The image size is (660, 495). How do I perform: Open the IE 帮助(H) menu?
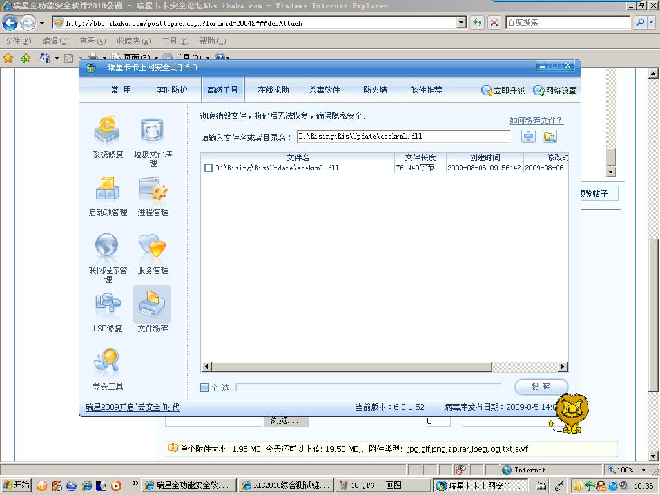pos(213,41)
